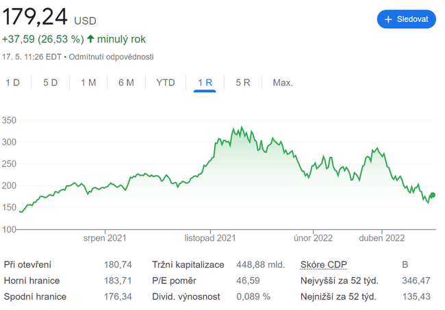
Task: Show the Max. time range
Action: click(283, 83)
